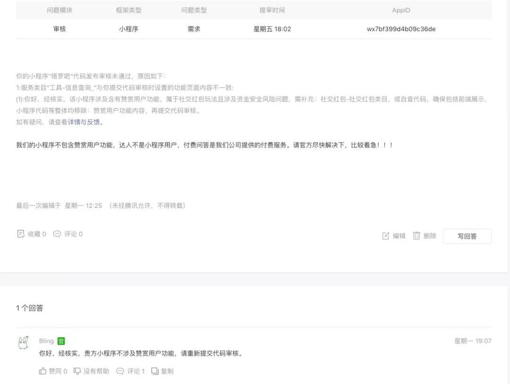
Task: Click the 问题模块 column header
Action: point(59,10)
